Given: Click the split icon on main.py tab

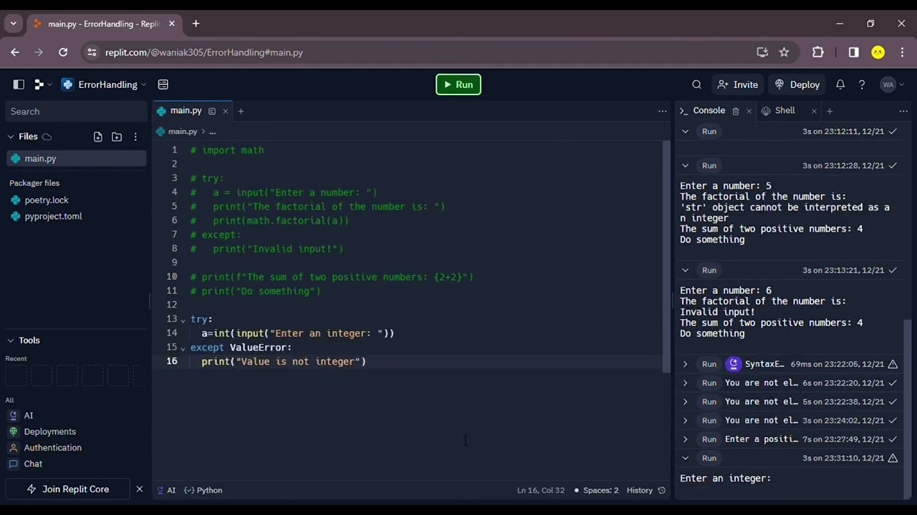Looking at the screenshot, I should 212,111.
